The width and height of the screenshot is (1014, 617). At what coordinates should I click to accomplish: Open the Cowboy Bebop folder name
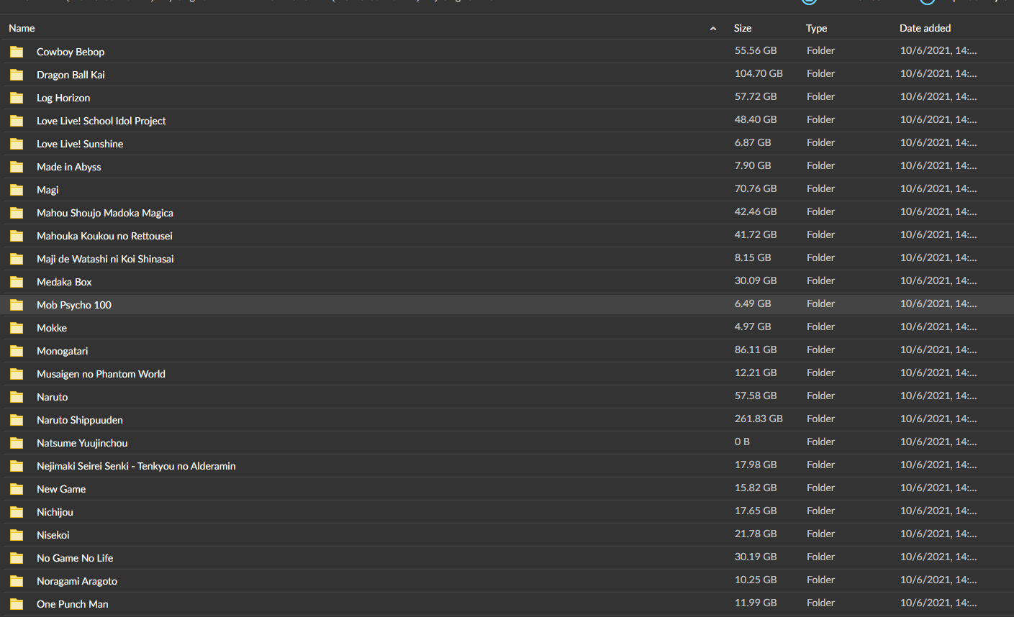coord(71,52)
